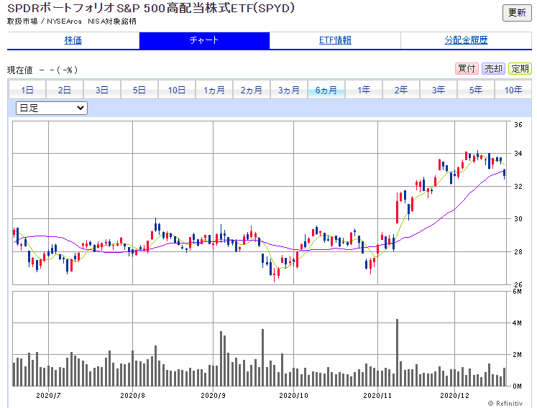
Task: Select the 10年 chart period
Action: tap(513, 90)
